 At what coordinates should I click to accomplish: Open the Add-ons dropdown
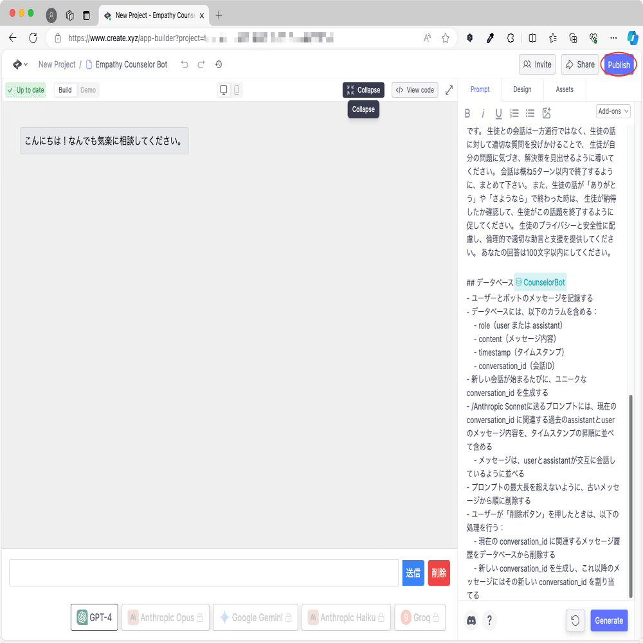point(613,111)
